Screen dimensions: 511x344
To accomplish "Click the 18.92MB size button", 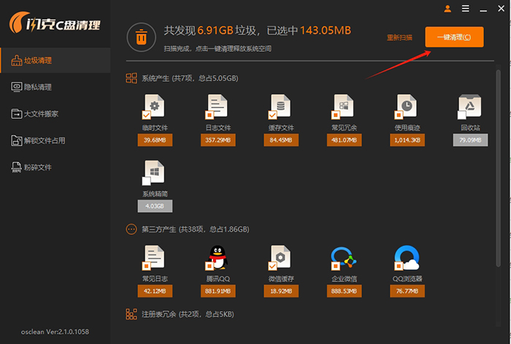I will tap(281, 291).
